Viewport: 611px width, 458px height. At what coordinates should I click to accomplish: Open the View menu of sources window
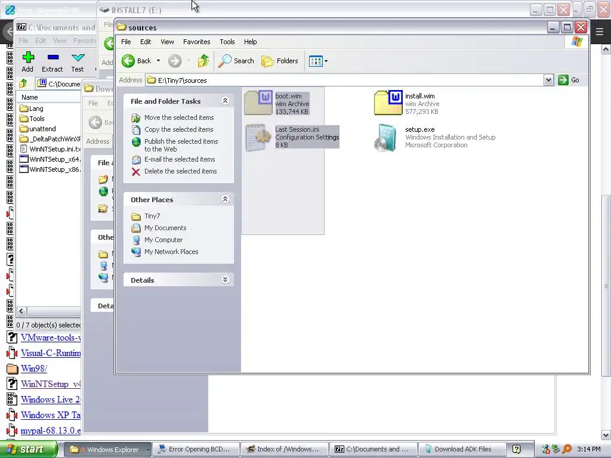[167, 42]
